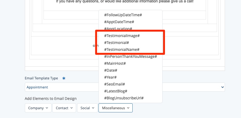Open the Company elements dropdown

tap(38, 108)
